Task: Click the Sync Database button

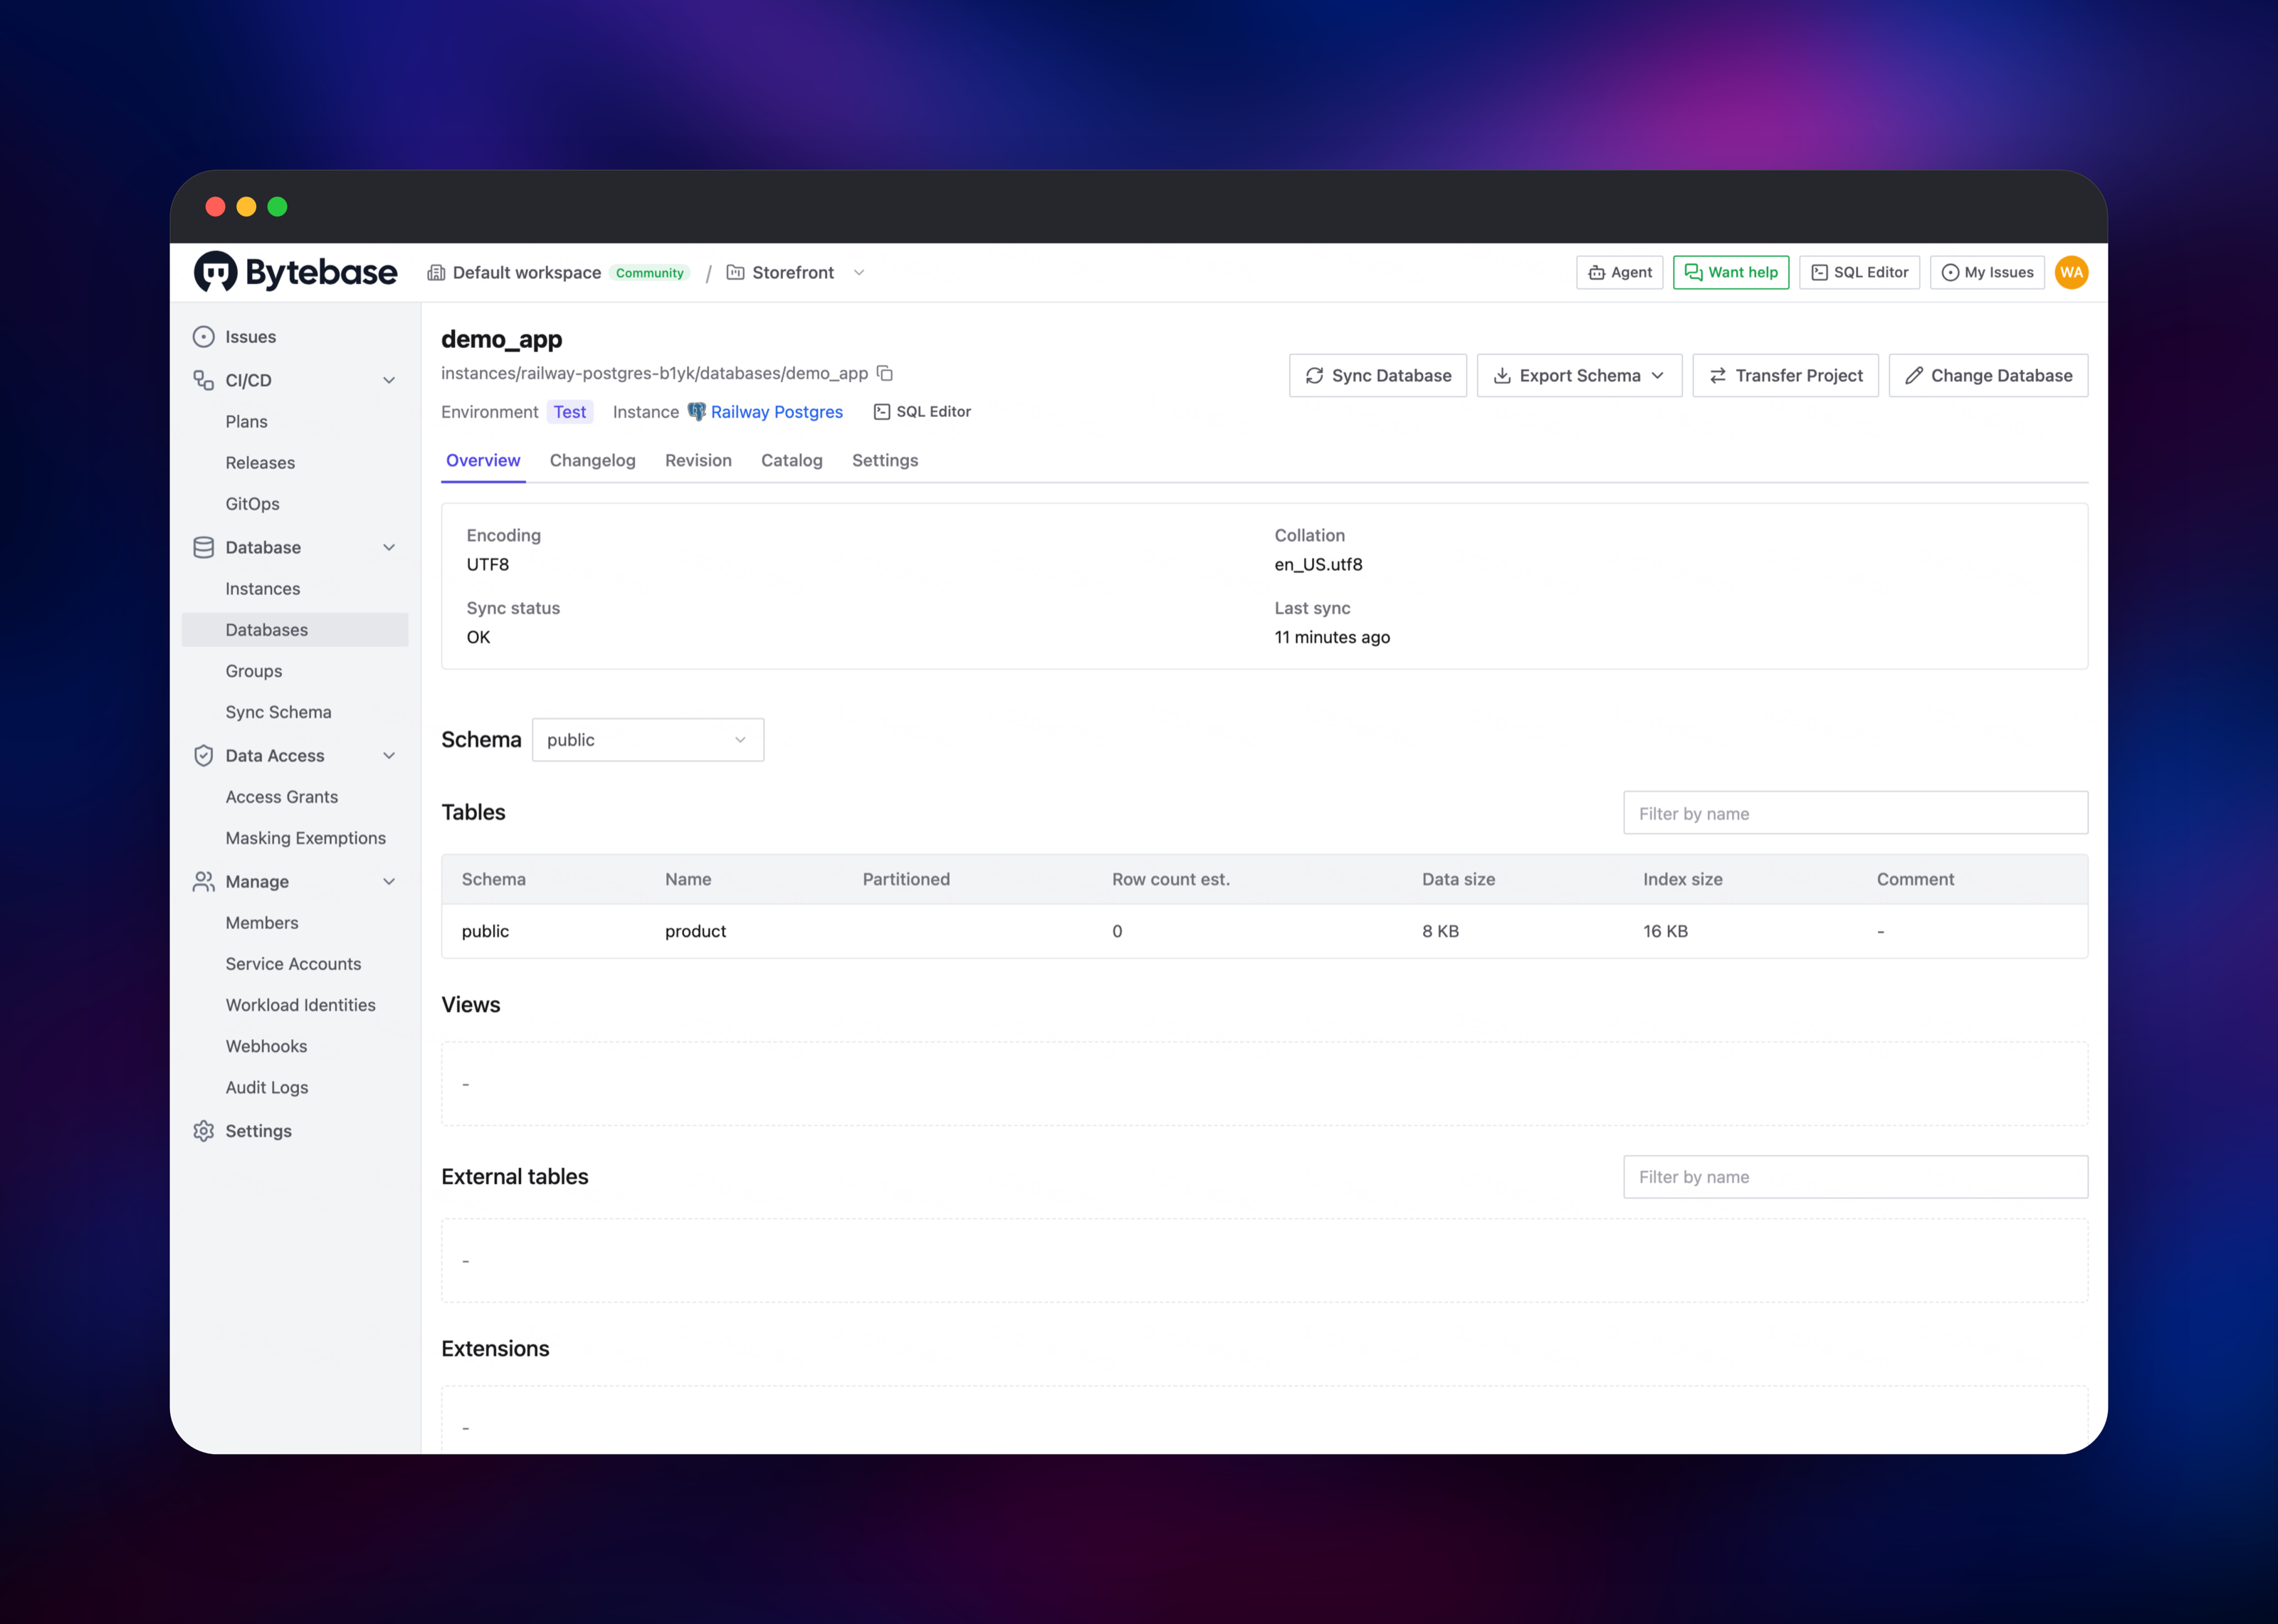Action: 1378,375
